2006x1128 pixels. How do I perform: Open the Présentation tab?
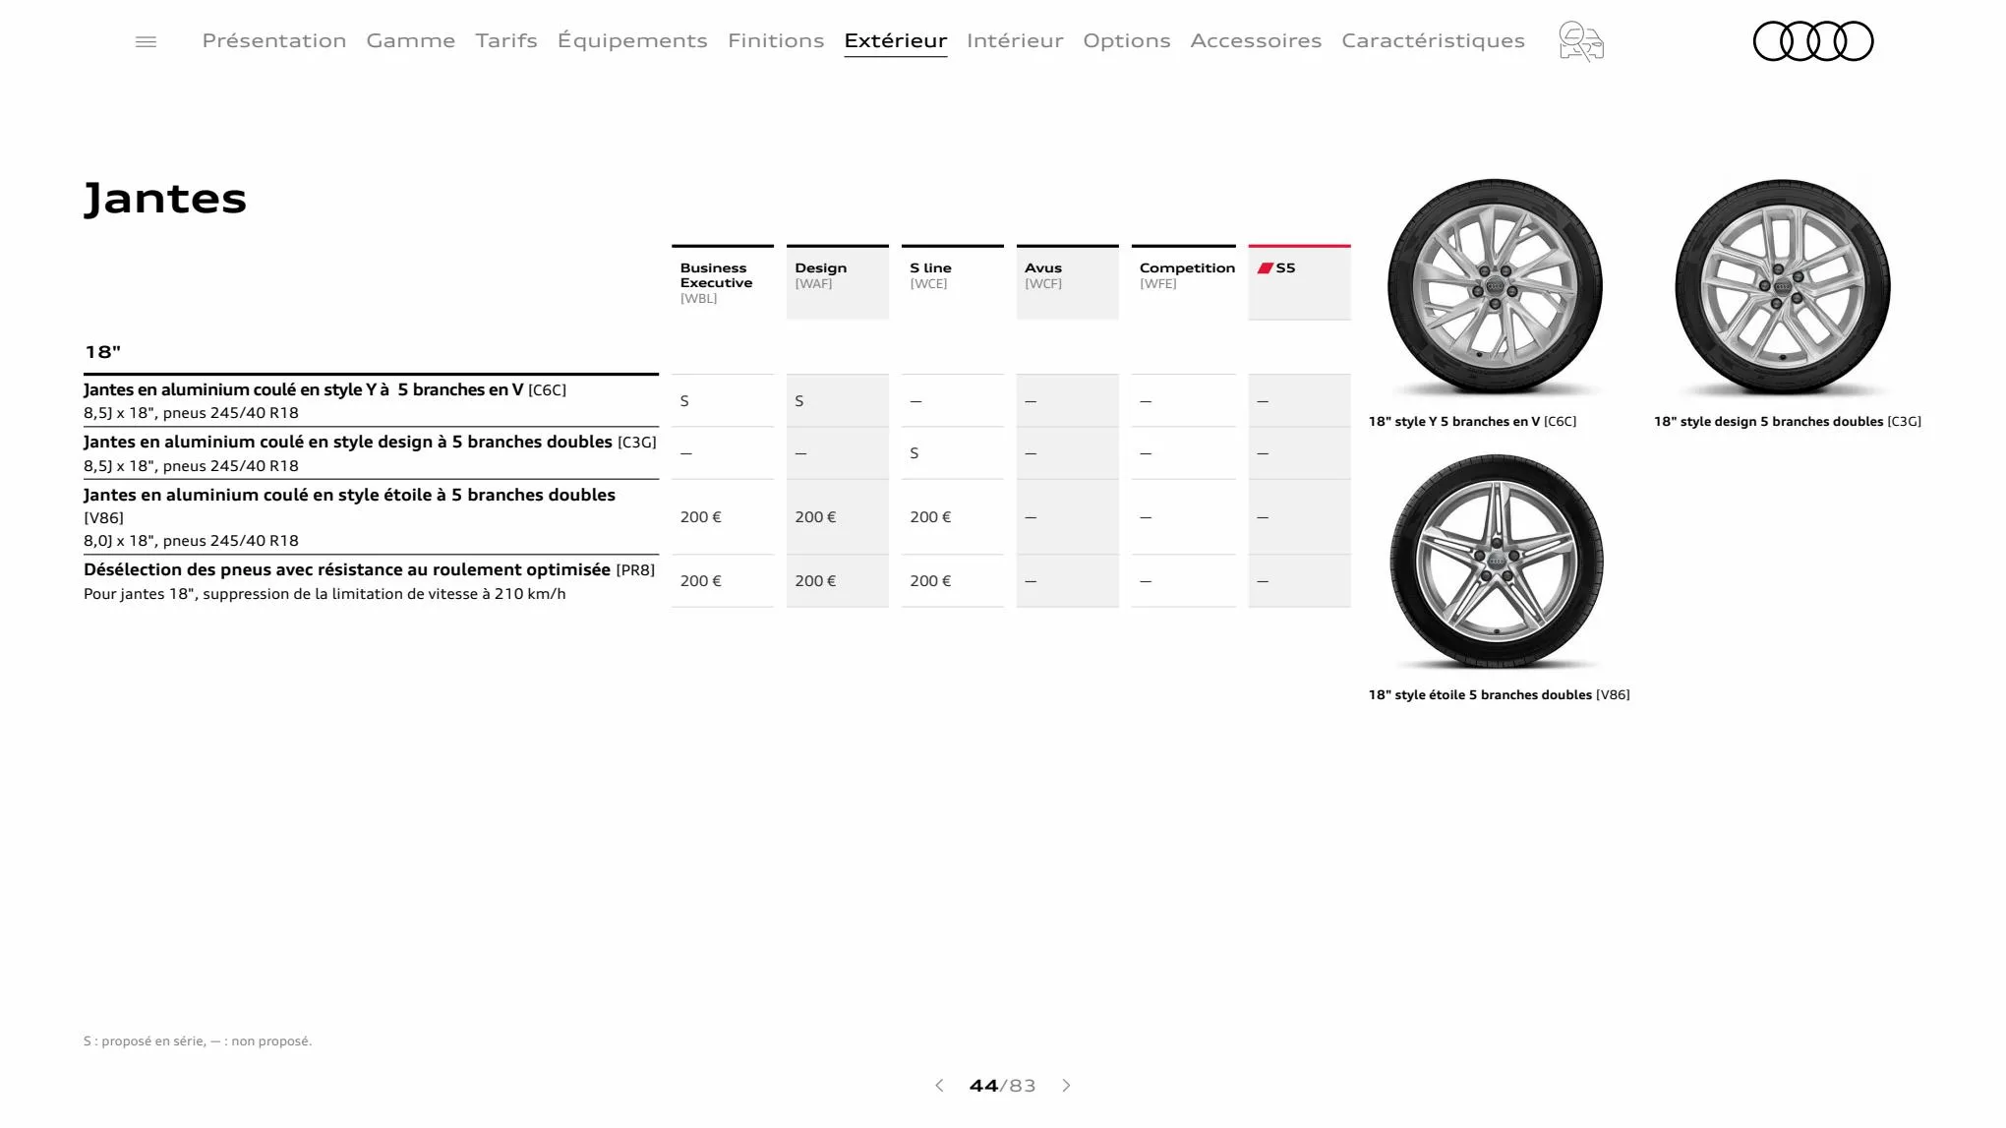coord(274,40)
